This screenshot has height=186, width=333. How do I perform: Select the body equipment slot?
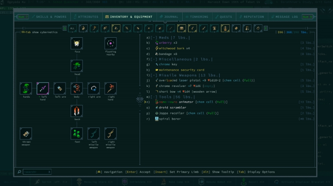point(77,88)
